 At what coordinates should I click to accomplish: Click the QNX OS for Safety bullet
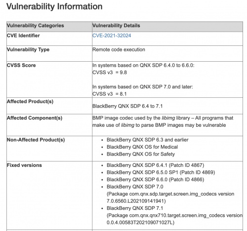click(x=141, y=154)
